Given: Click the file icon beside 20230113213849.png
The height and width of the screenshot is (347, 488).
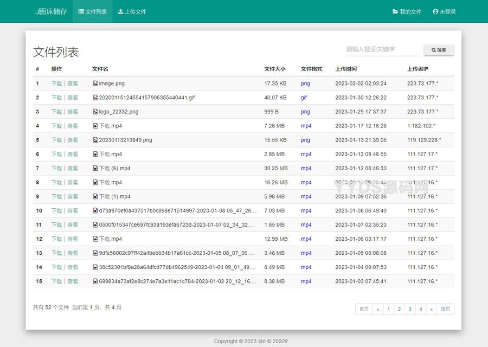Looking at the screenshot, I should click(x=95, y=140).
